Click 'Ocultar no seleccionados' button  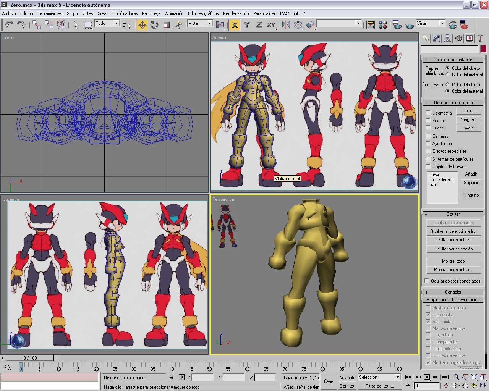(x=453, y=231)
